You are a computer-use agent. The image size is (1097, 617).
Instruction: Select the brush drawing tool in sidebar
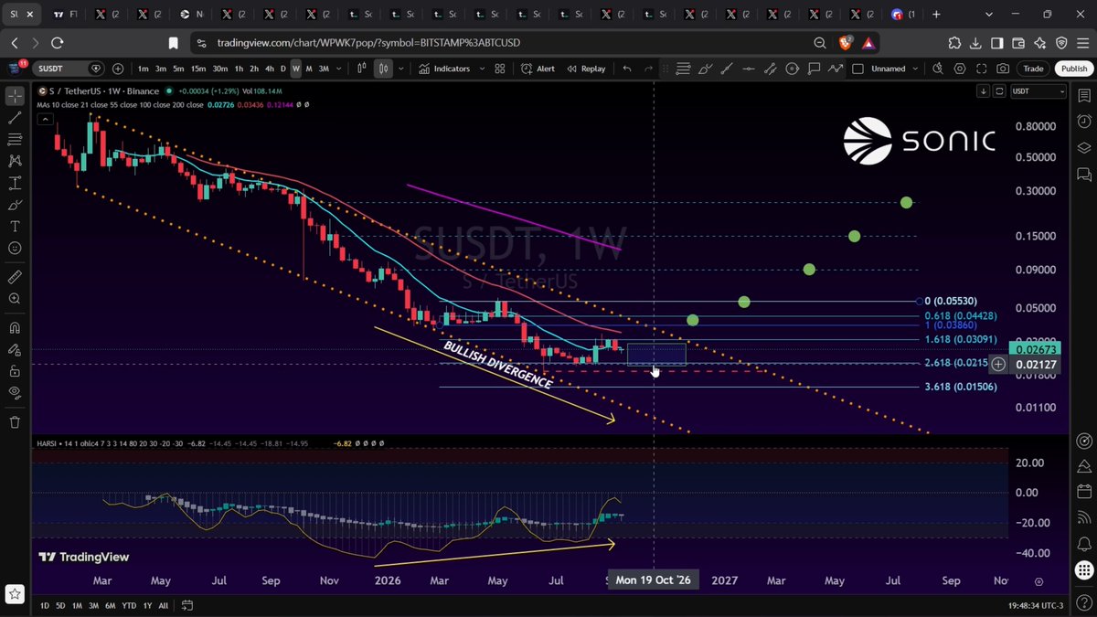pos(15,205)
